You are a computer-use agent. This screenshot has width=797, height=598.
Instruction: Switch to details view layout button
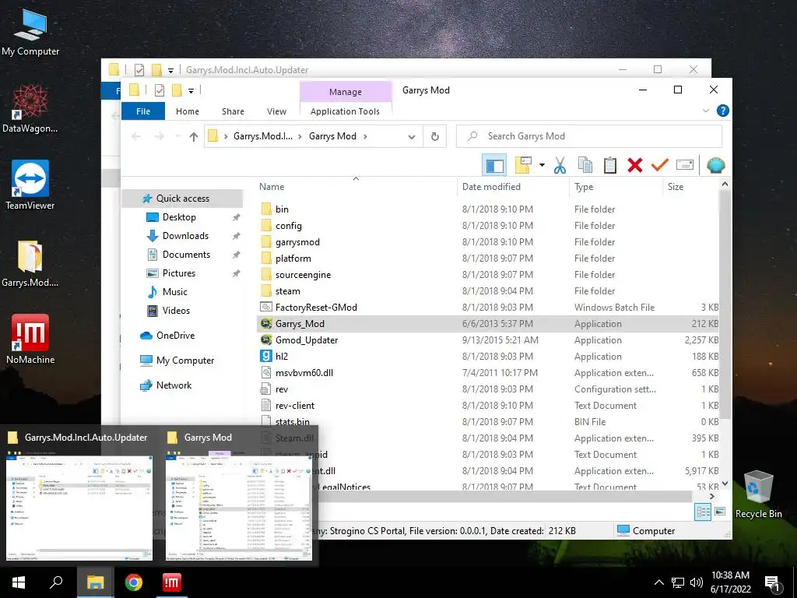point(703,512)
